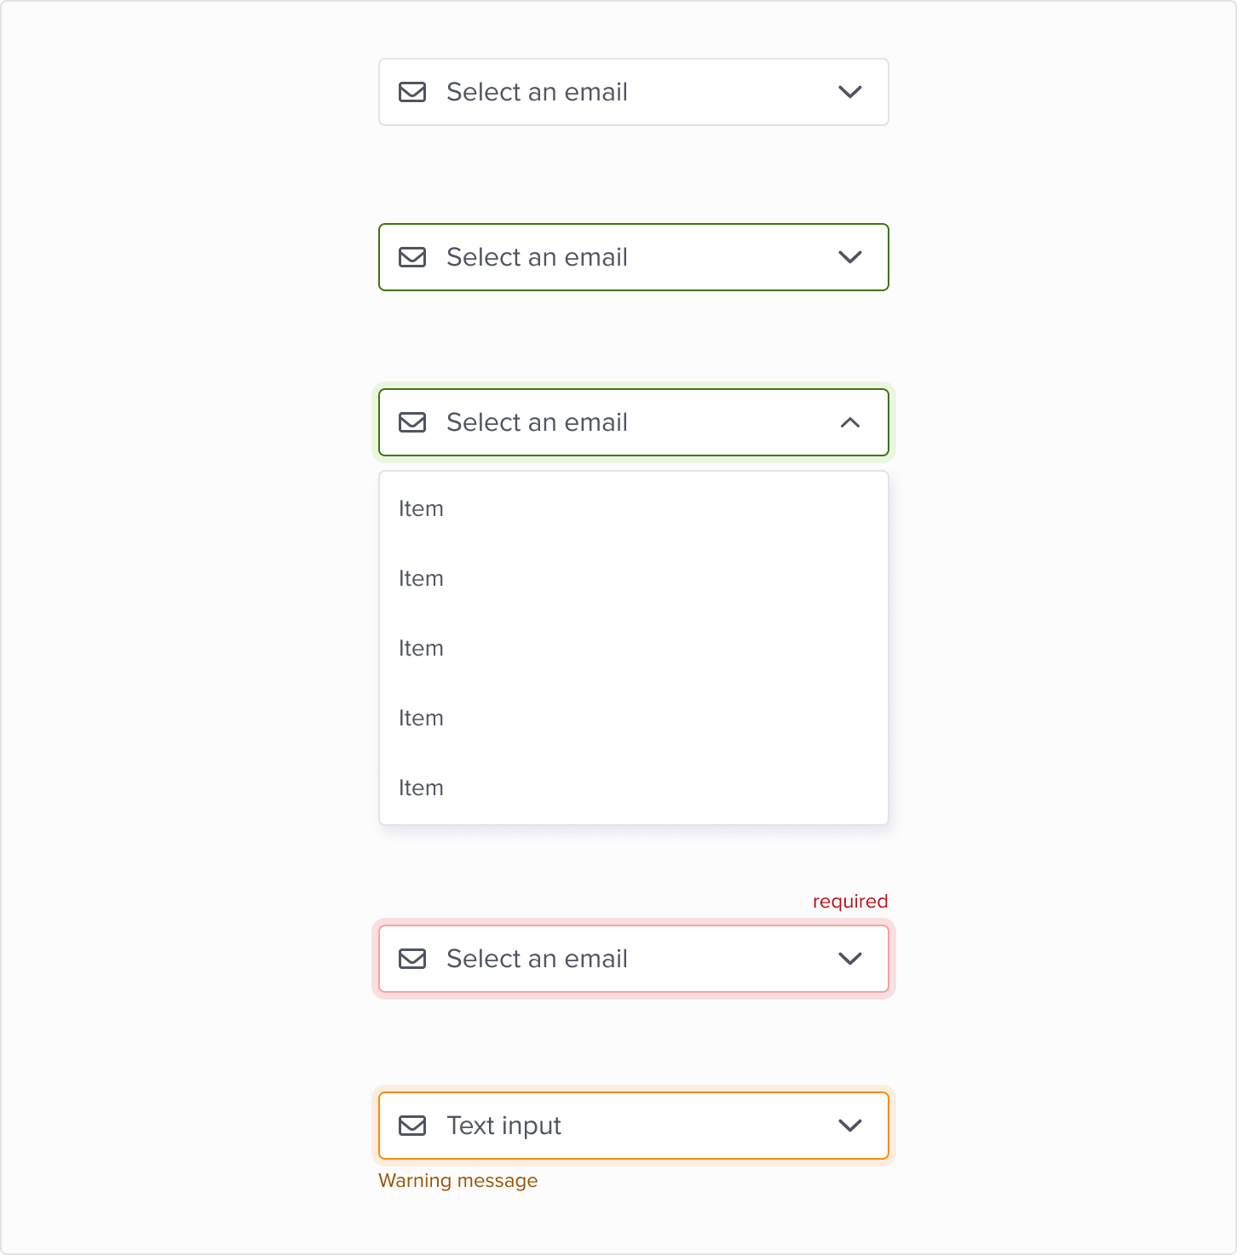Viewport: 1237px width, 1255px height.
Task: Click envelope icon in the orange Text input select
Action: click(x=412, y=1126)
